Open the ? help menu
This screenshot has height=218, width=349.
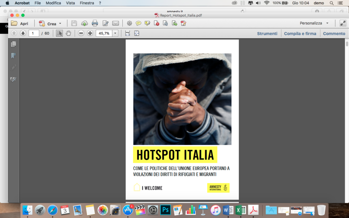[x=100, y=3]
